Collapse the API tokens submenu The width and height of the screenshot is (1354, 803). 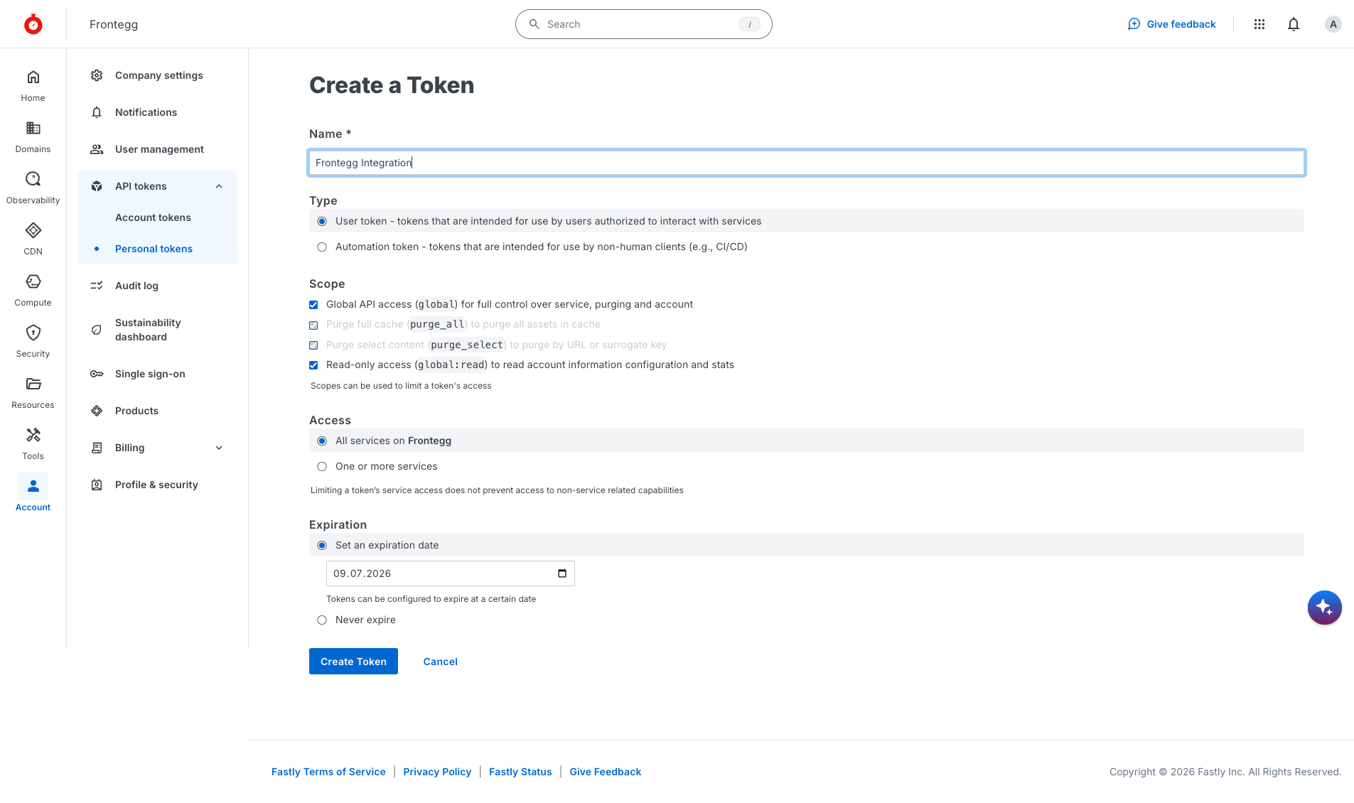coord(219,186)
